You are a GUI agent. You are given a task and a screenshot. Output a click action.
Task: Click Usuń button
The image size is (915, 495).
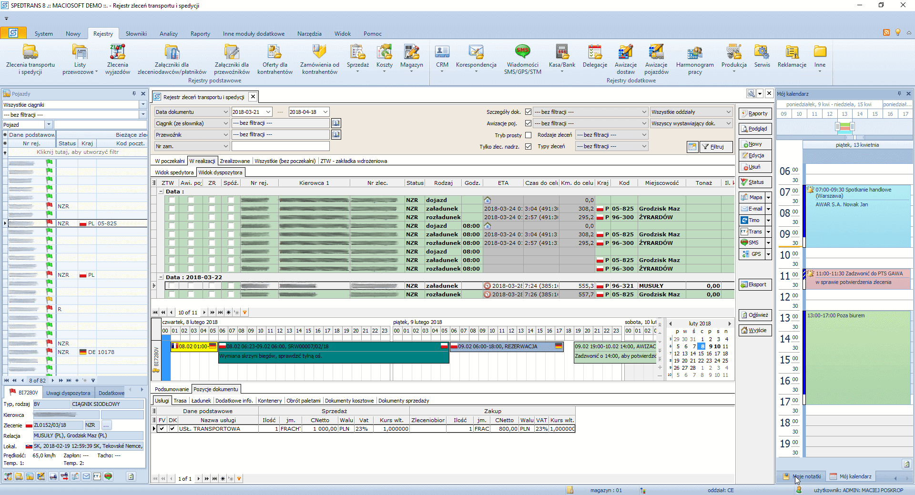tap(755, 167)
